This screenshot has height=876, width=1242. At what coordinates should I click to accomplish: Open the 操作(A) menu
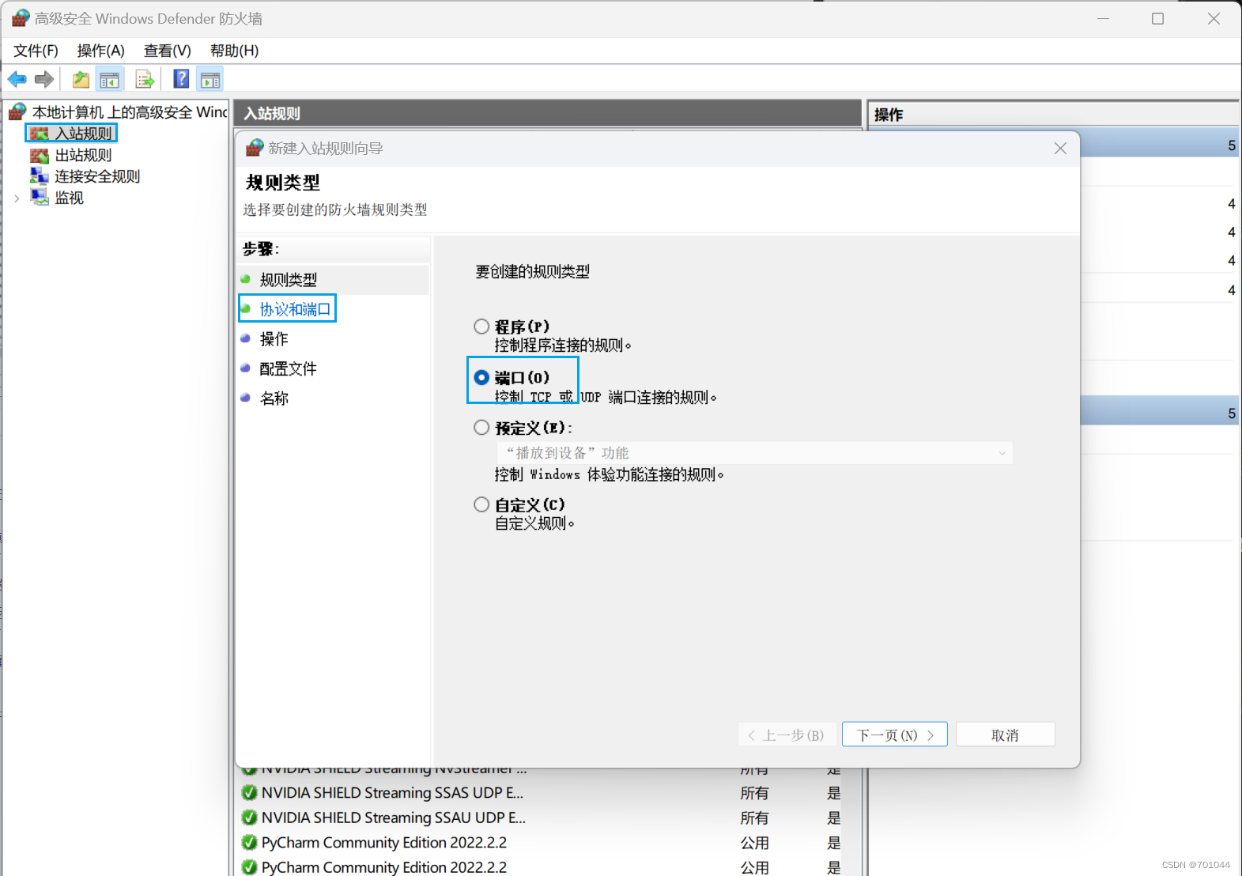101,51
